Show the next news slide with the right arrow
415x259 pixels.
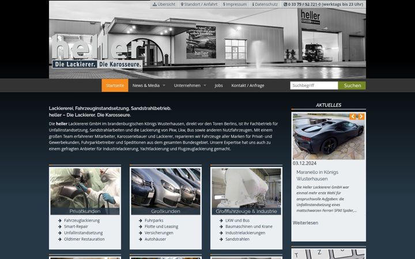tap(361, 116)
